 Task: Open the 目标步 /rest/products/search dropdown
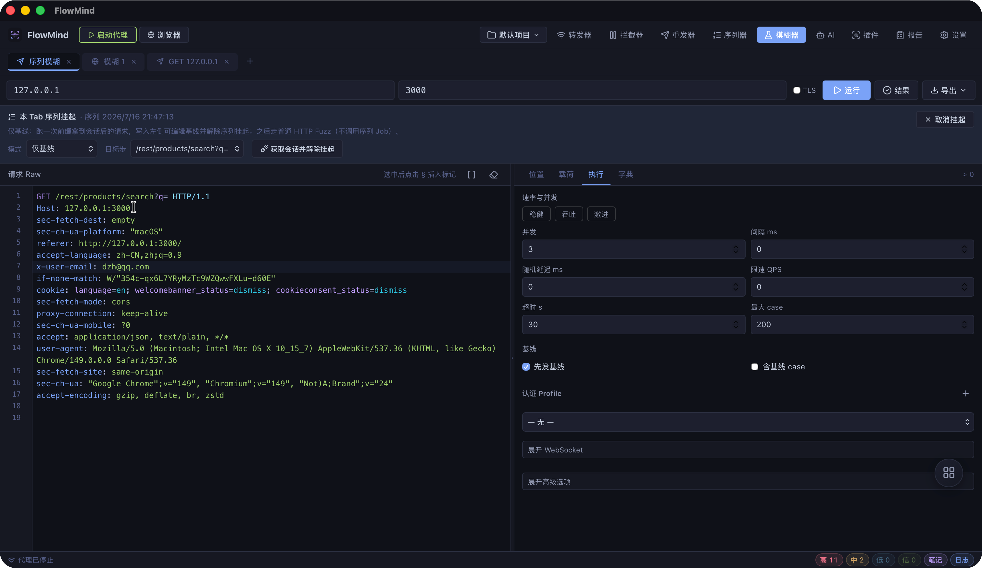pyautogui.click(x=187, y=149)
